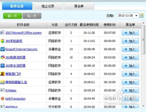Open the SafeTransaction link

click(x=15, y=99)
